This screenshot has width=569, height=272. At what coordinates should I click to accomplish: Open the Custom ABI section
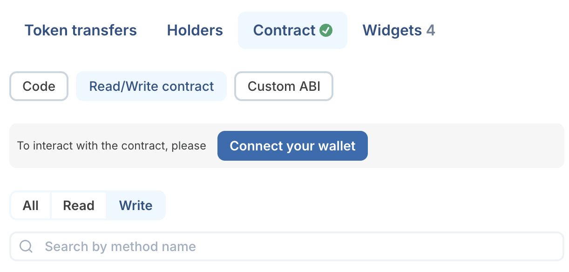coord(284,86)
